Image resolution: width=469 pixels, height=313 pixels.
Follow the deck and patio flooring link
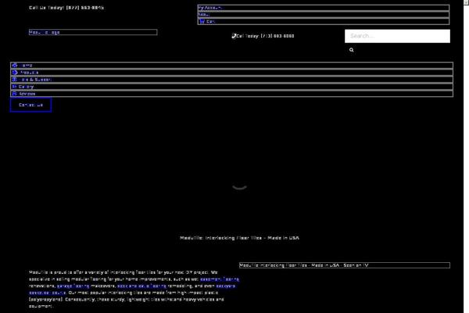[x=141, y=286]
